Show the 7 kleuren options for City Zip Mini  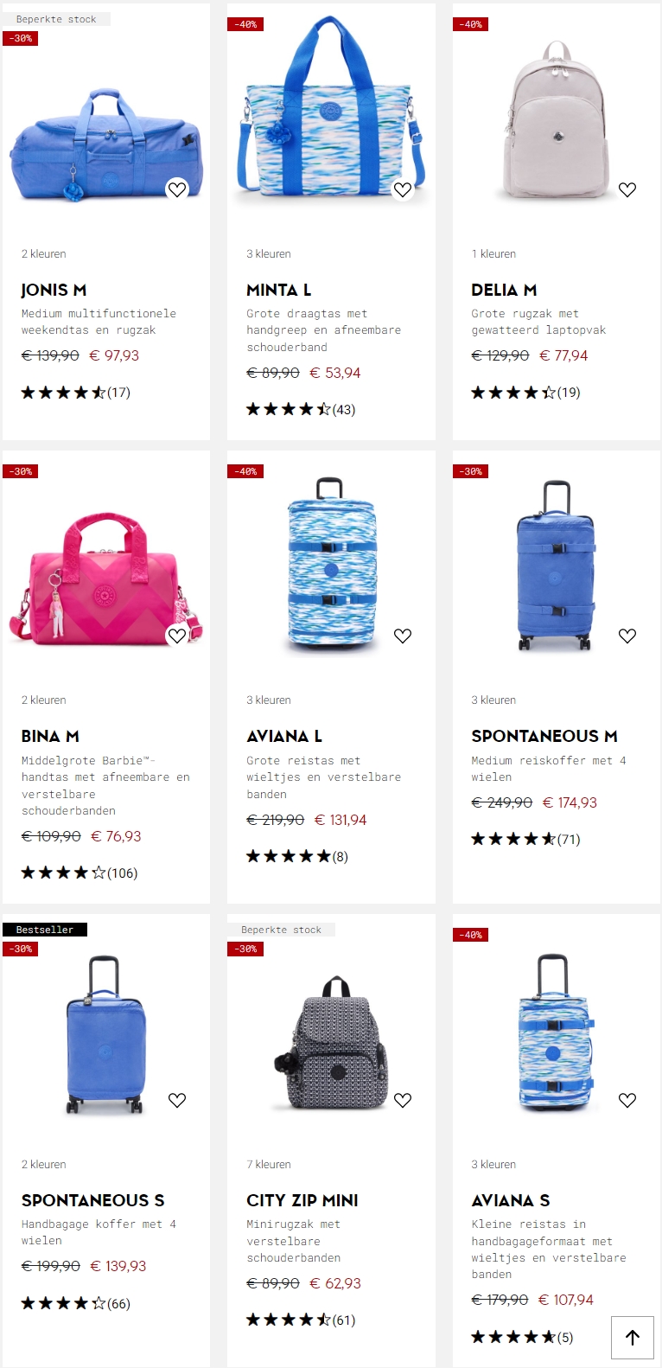[x=269, y=1164]
